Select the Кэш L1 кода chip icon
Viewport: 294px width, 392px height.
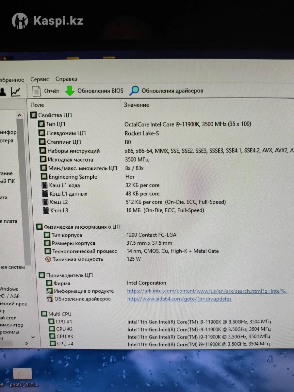click(45, 185)
